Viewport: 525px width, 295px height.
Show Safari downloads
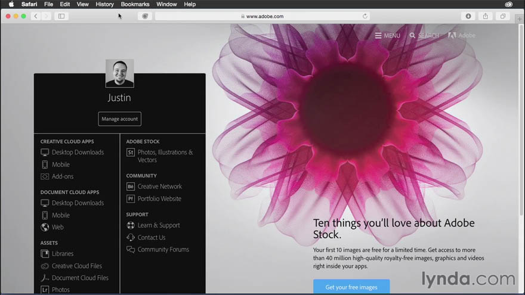click(468, 16)
